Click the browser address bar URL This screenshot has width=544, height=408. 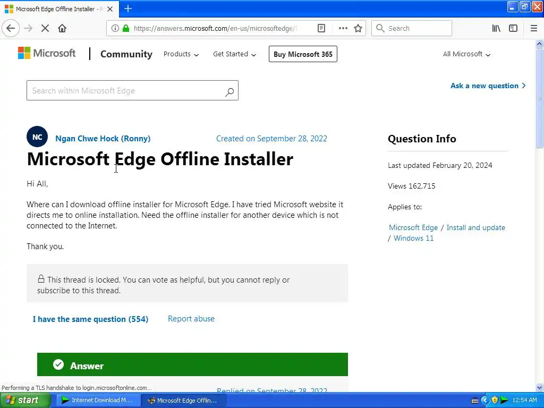click(x=215, y=28)
